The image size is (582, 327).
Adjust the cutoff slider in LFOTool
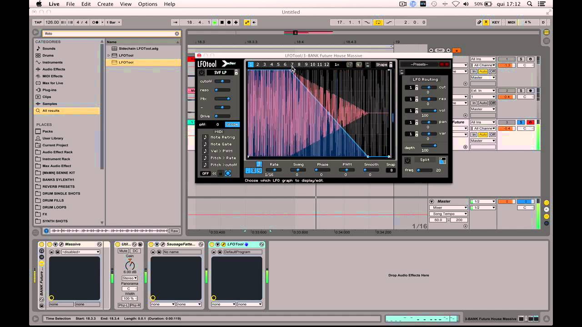tap(222, 81)
